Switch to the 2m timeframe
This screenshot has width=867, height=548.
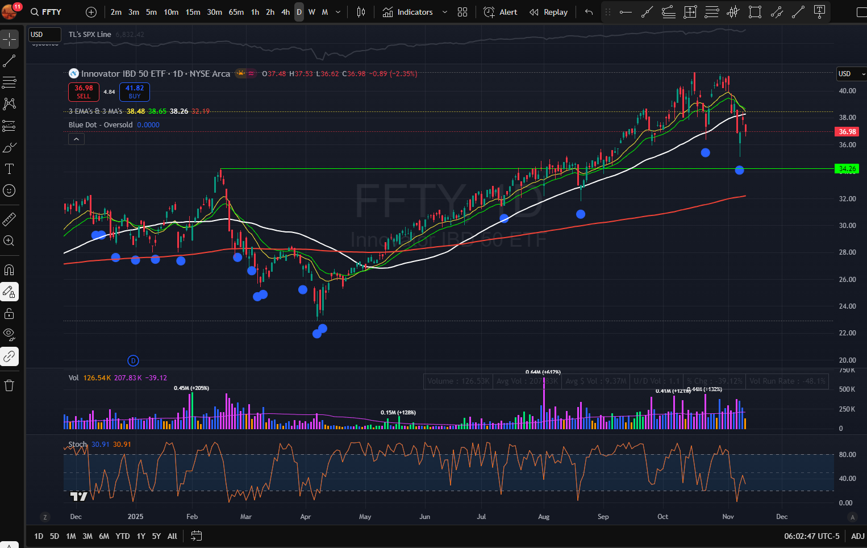(116, 12)
